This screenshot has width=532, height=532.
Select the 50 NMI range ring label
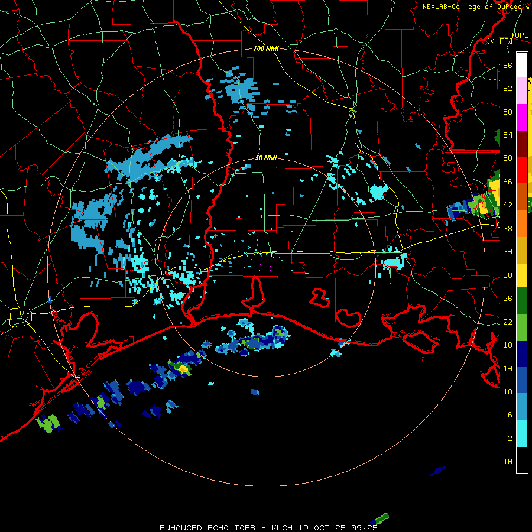coord(266,158)
